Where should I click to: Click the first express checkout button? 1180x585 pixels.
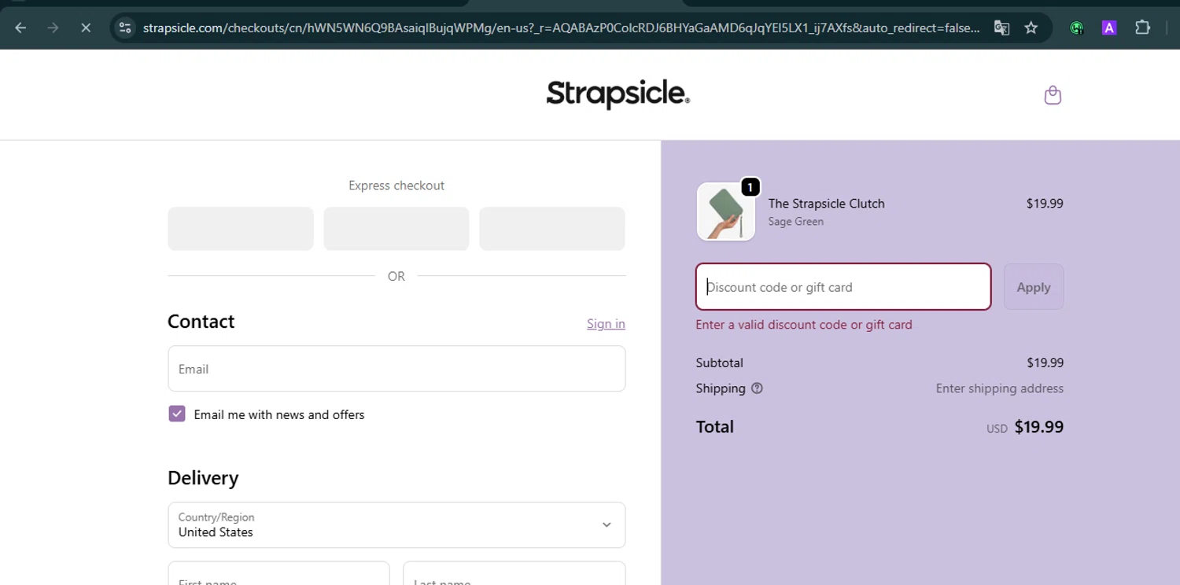241,229
